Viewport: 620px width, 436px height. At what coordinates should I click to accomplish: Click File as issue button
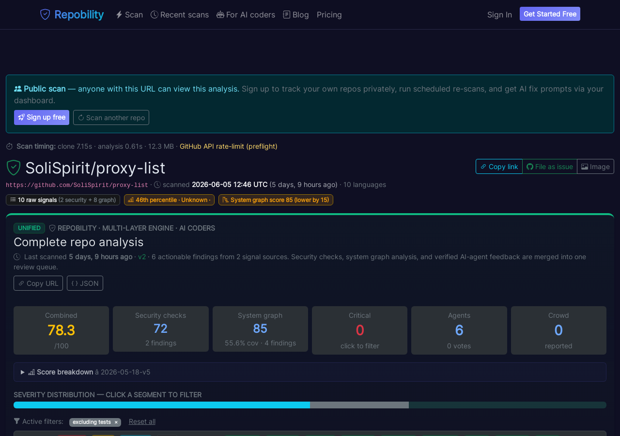(550, 166)
